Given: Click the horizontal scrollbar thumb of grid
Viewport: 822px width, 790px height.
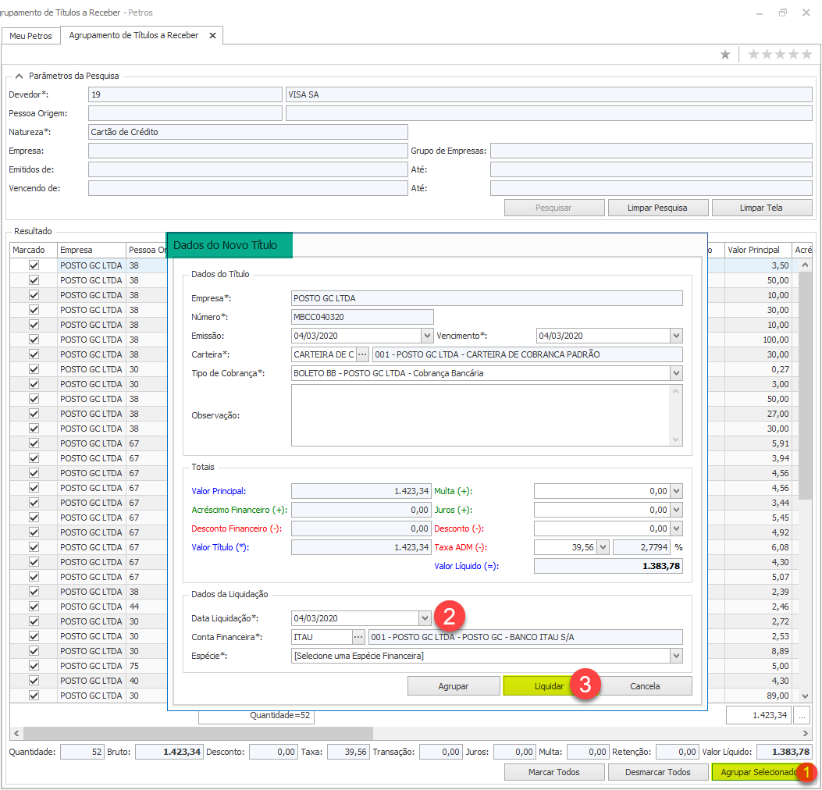Looking at the screenshot, I should [x=198, y=733].
